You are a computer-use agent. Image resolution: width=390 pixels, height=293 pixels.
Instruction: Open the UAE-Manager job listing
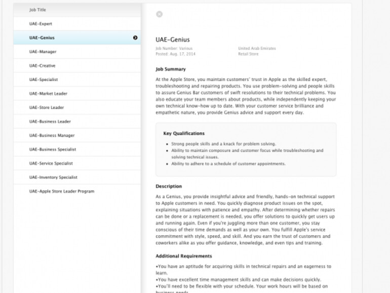[43, 52]
